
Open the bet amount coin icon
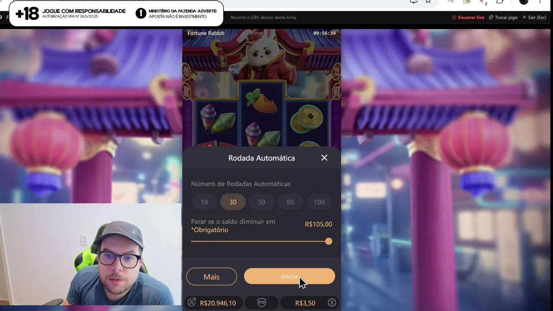[332, 303]
